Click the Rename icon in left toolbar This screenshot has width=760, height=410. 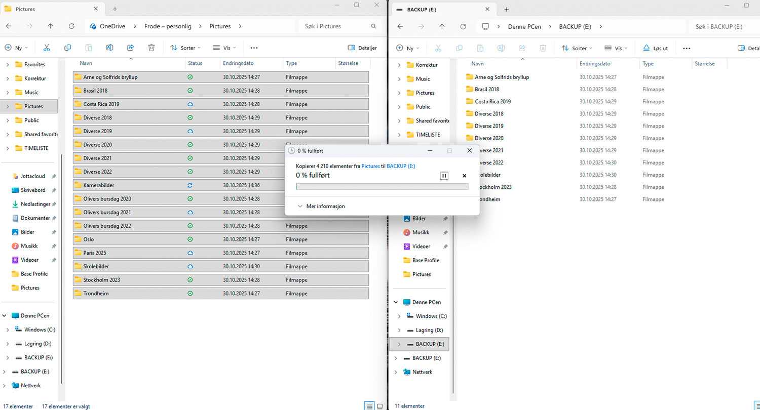click(109, 48)
